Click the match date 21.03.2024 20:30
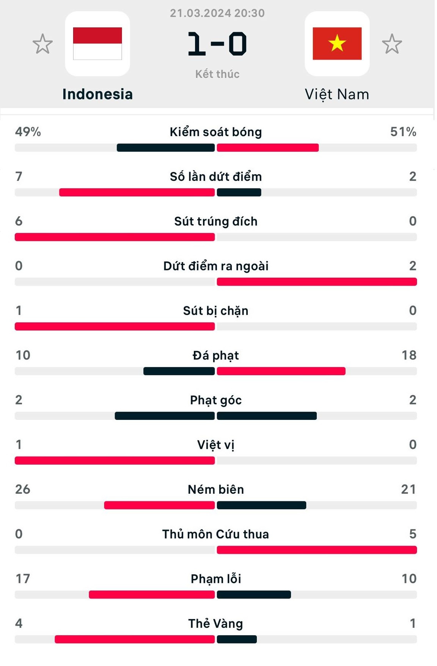The width and height of the screenshot is (437, 666). [x=217, y=13]
